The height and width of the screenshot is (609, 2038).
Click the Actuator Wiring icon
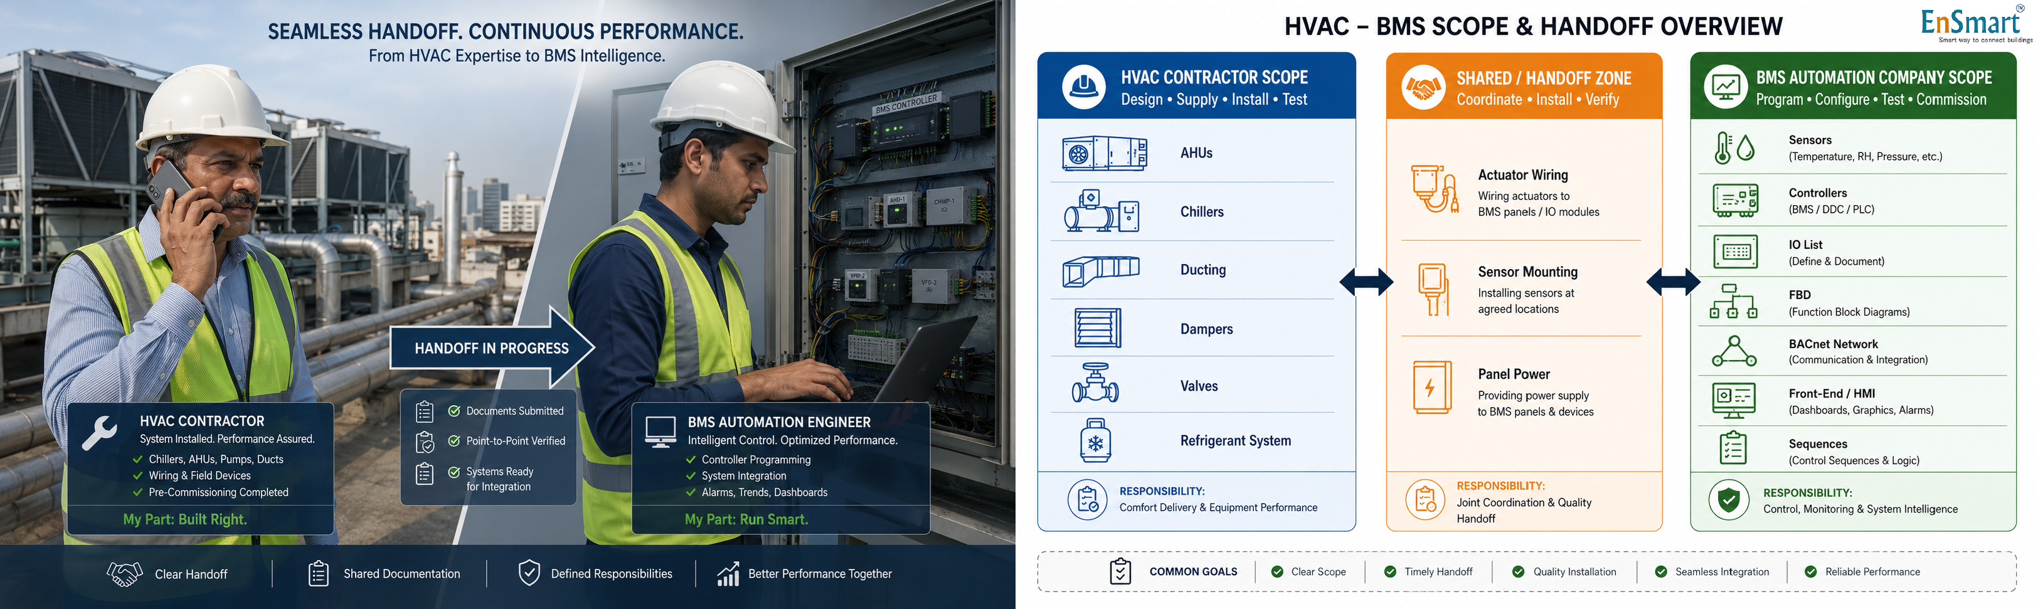1435,189
